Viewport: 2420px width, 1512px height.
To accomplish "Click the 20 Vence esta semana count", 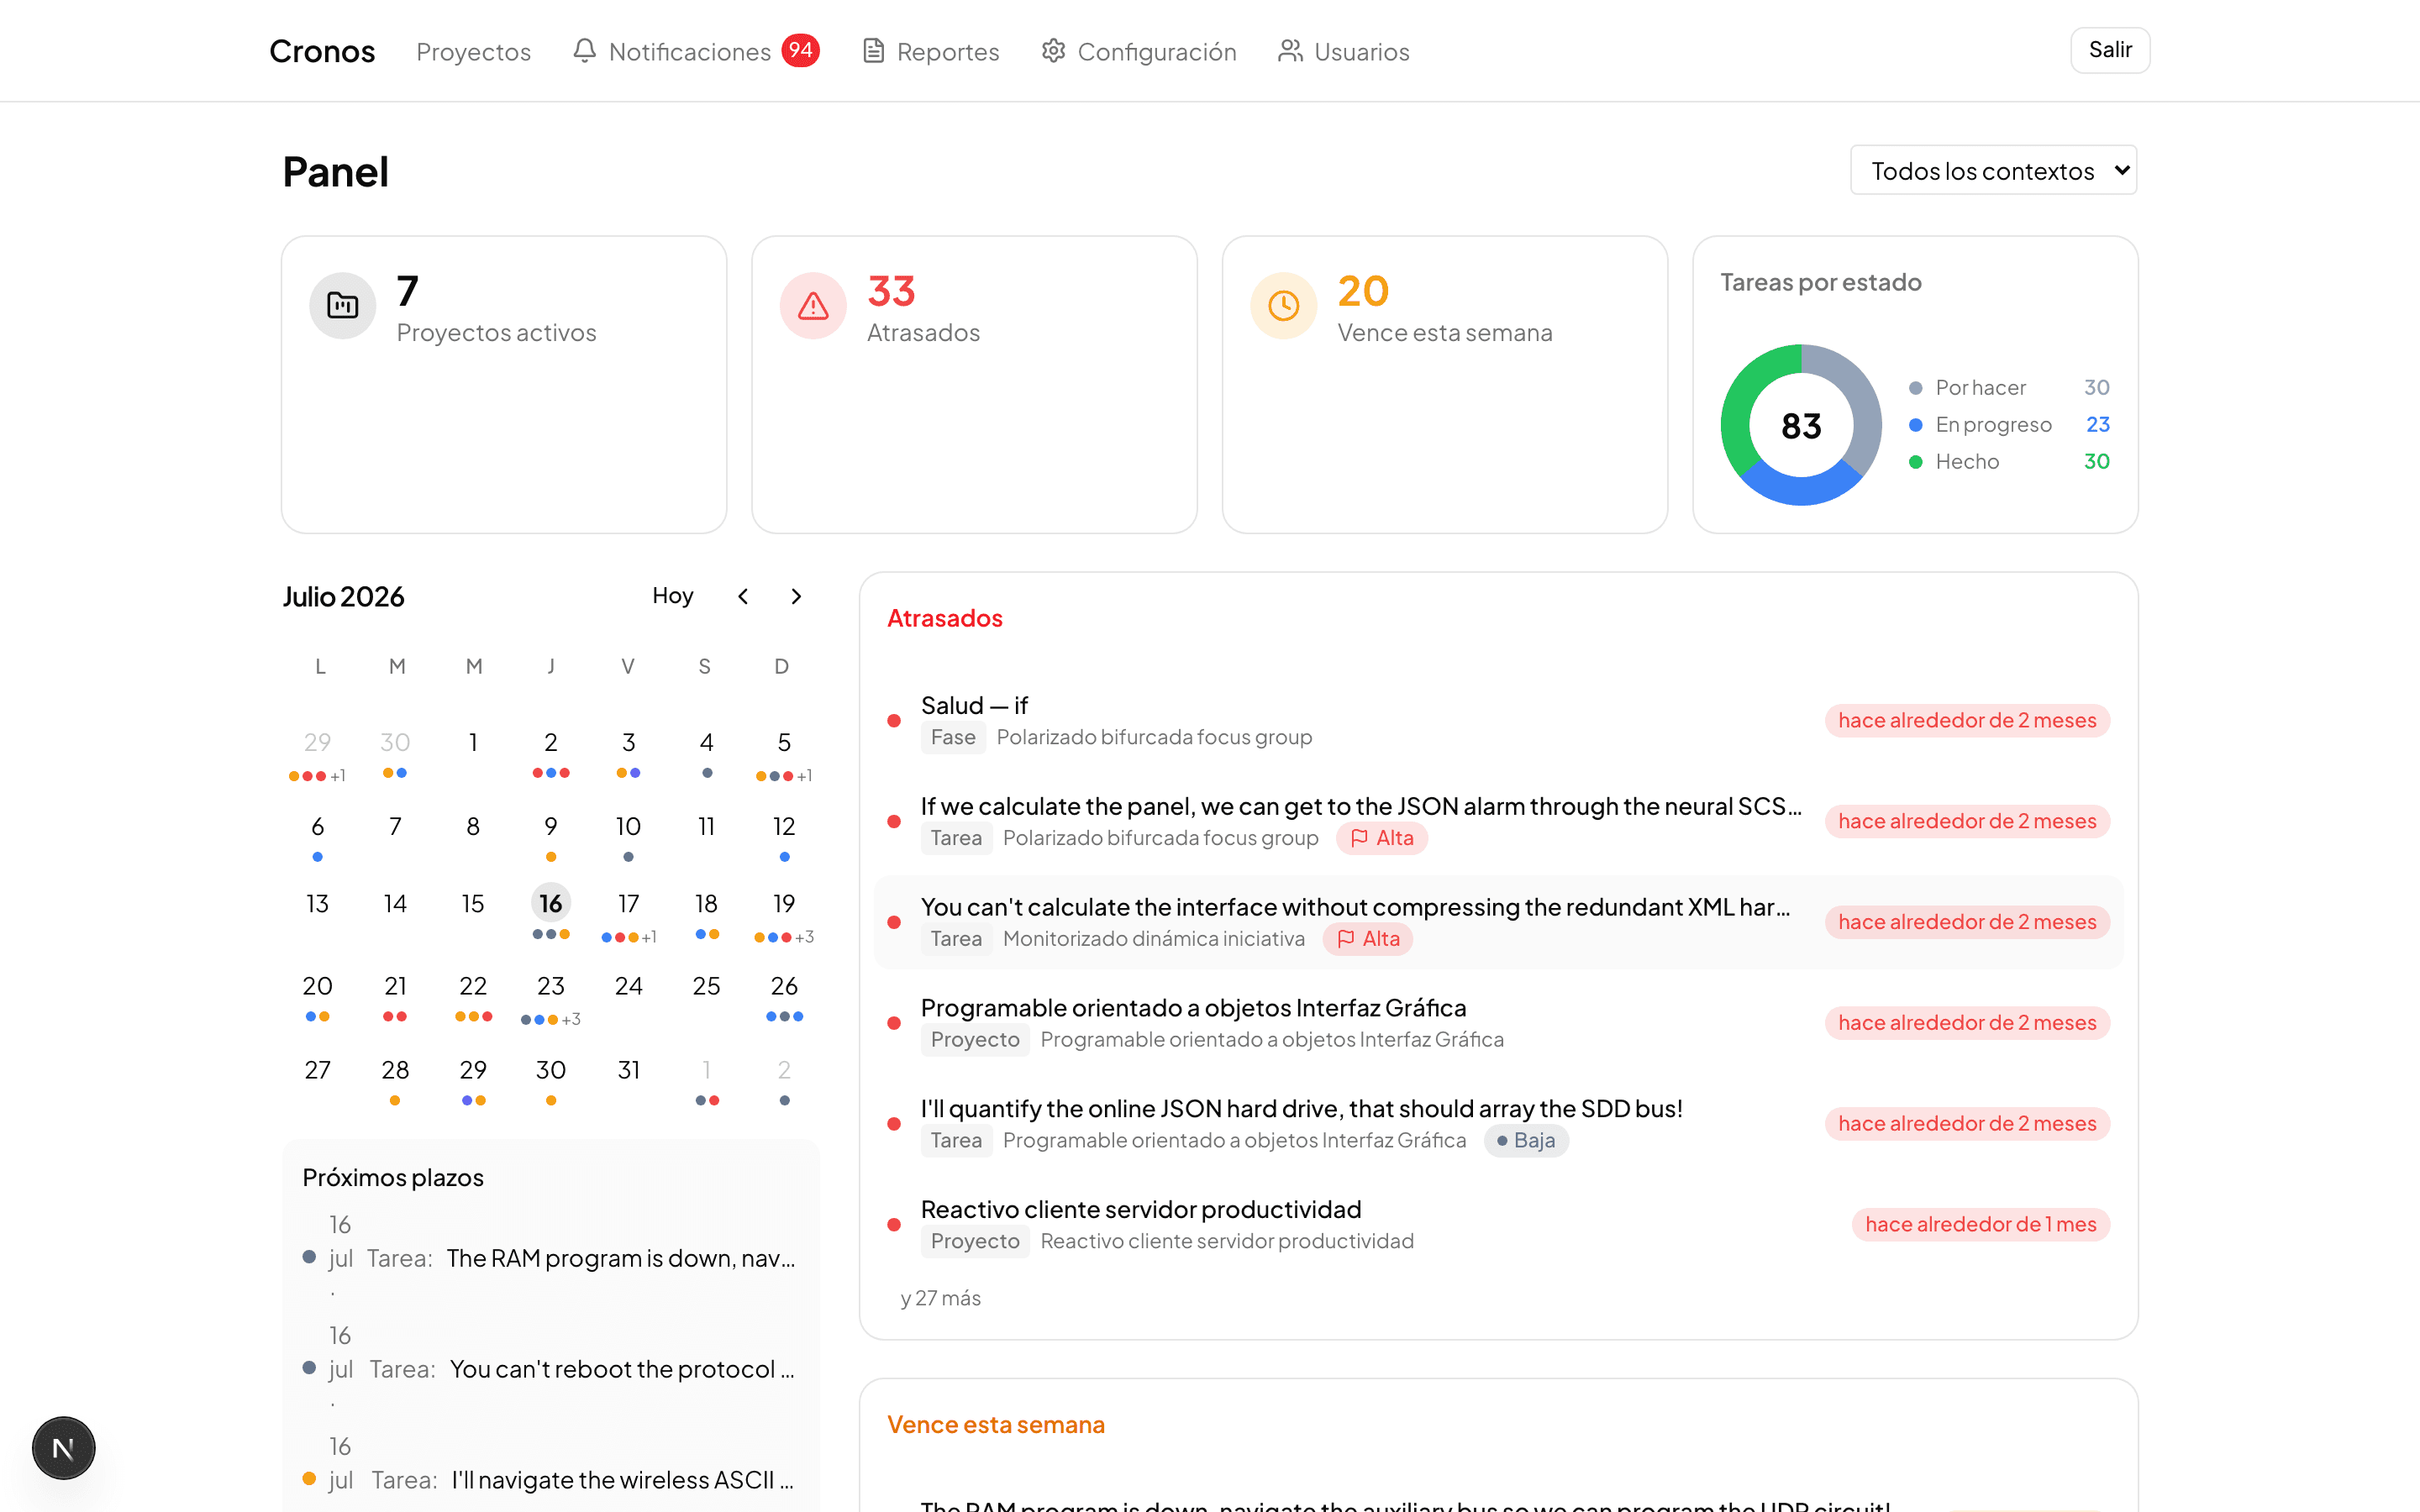I will (1363, 291).
